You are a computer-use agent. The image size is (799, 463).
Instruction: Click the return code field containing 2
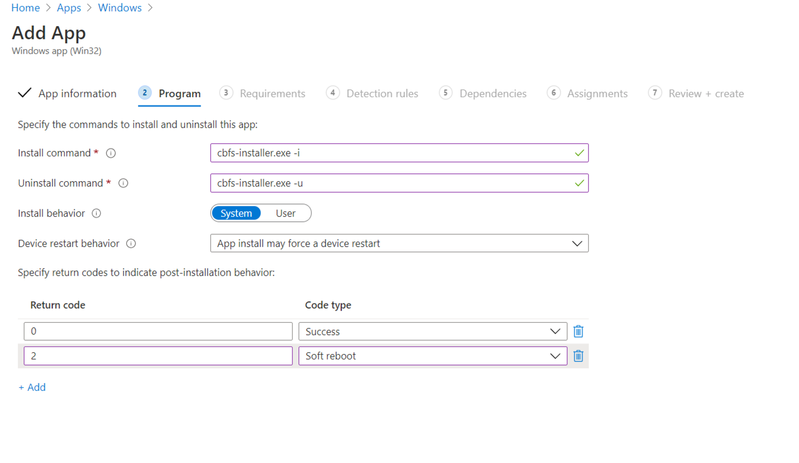click(158, 356)
